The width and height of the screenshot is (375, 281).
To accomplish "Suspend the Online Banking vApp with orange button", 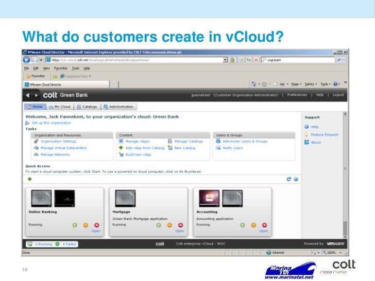I will (86, 225).
